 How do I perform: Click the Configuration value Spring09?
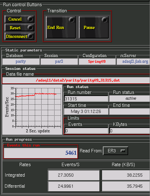[x=97, y=62]
